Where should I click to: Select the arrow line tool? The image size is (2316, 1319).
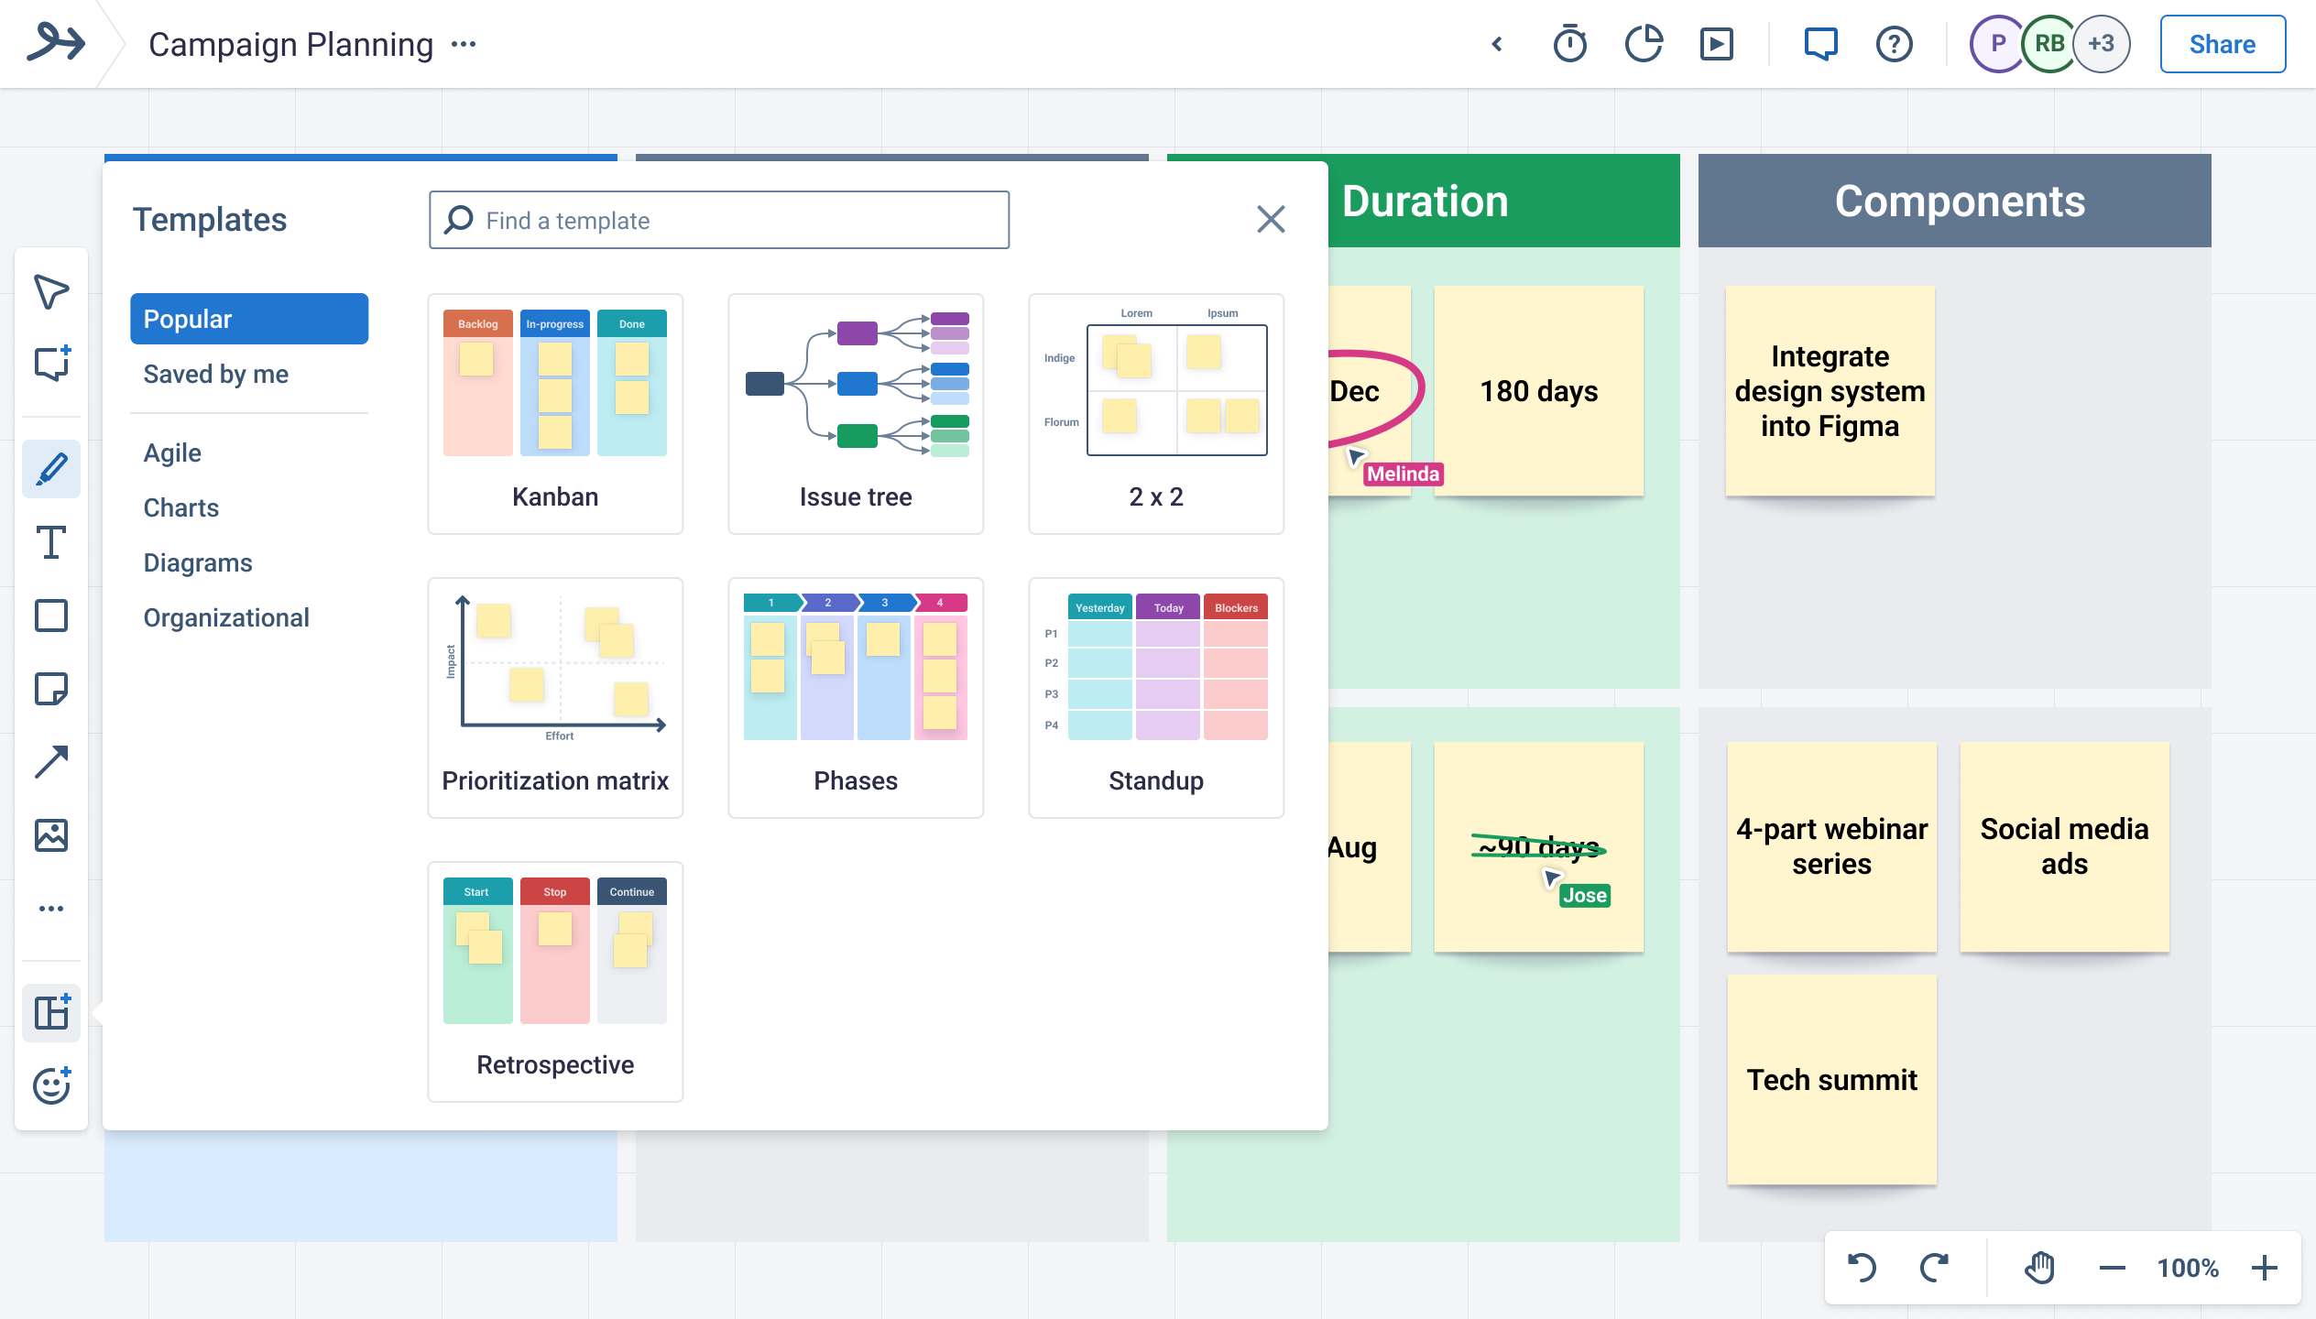pyautogui.click(x=51, y=762)
